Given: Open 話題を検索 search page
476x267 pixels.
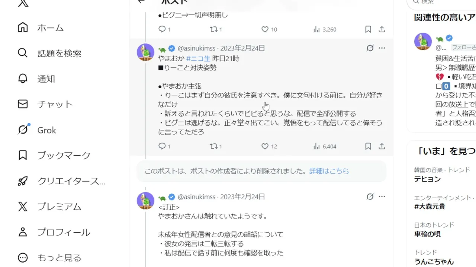Looking at the screenshot, I should pos(59,53).
